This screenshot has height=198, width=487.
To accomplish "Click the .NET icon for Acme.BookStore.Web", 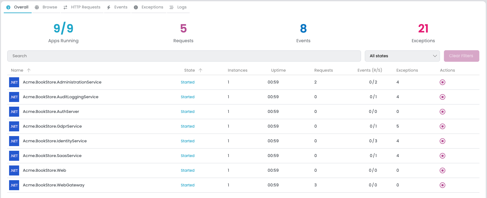I will (x=14, y=170).
